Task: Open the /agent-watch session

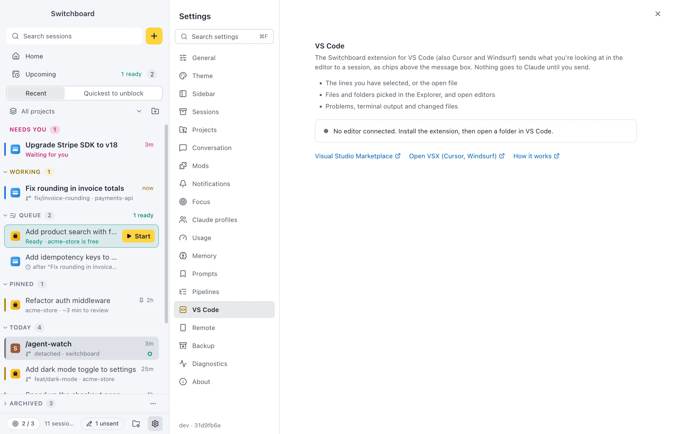Action: (82, 348)
